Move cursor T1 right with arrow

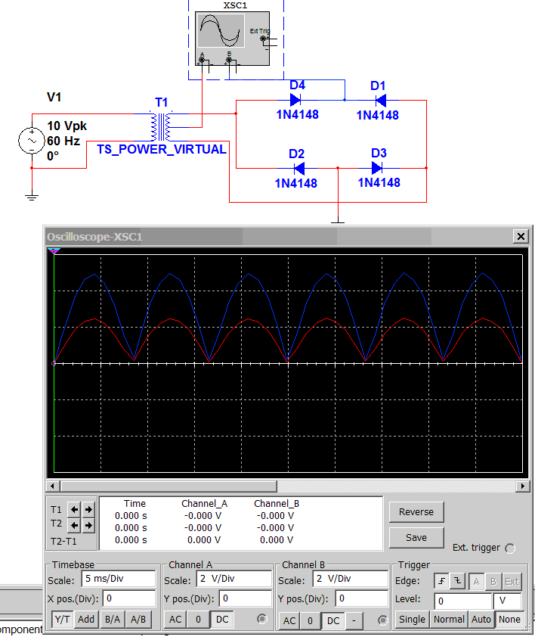coord(88,509)
